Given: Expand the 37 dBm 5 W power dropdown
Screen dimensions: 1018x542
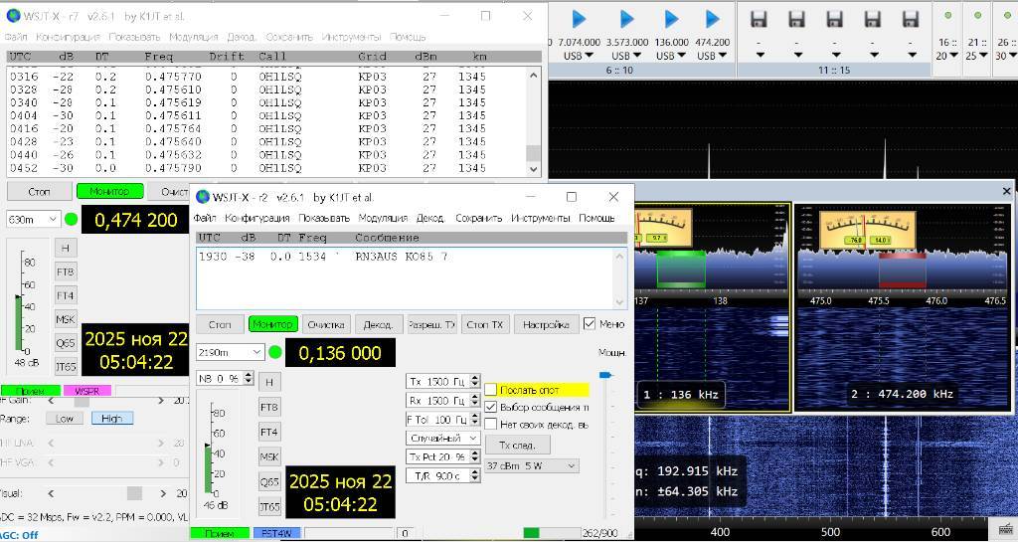Looking at the screenshot, I should tap(532, 465).
